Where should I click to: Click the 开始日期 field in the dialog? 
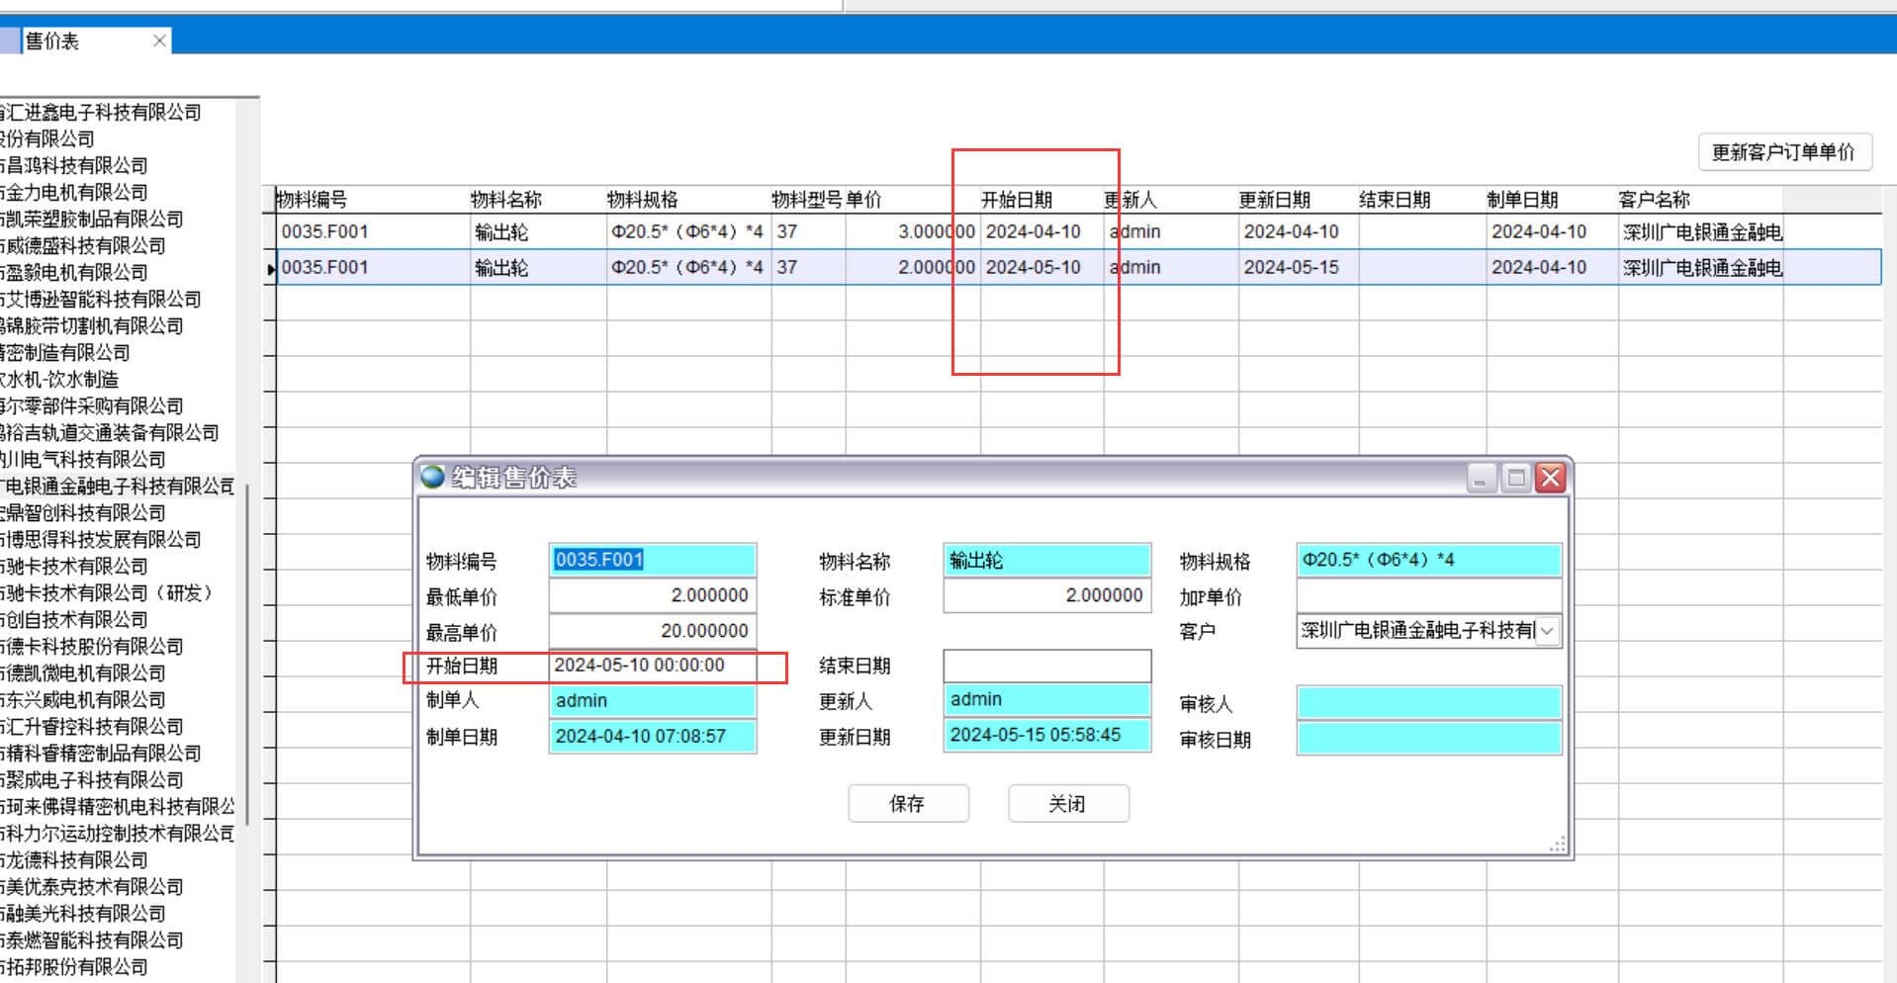[x=652, y=666]
